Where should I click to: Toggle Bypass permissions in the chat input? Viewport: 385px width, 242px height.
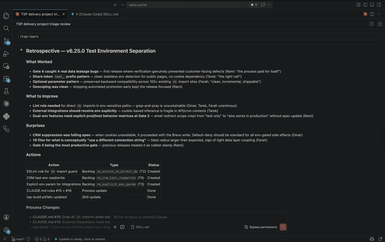(261, 227)
